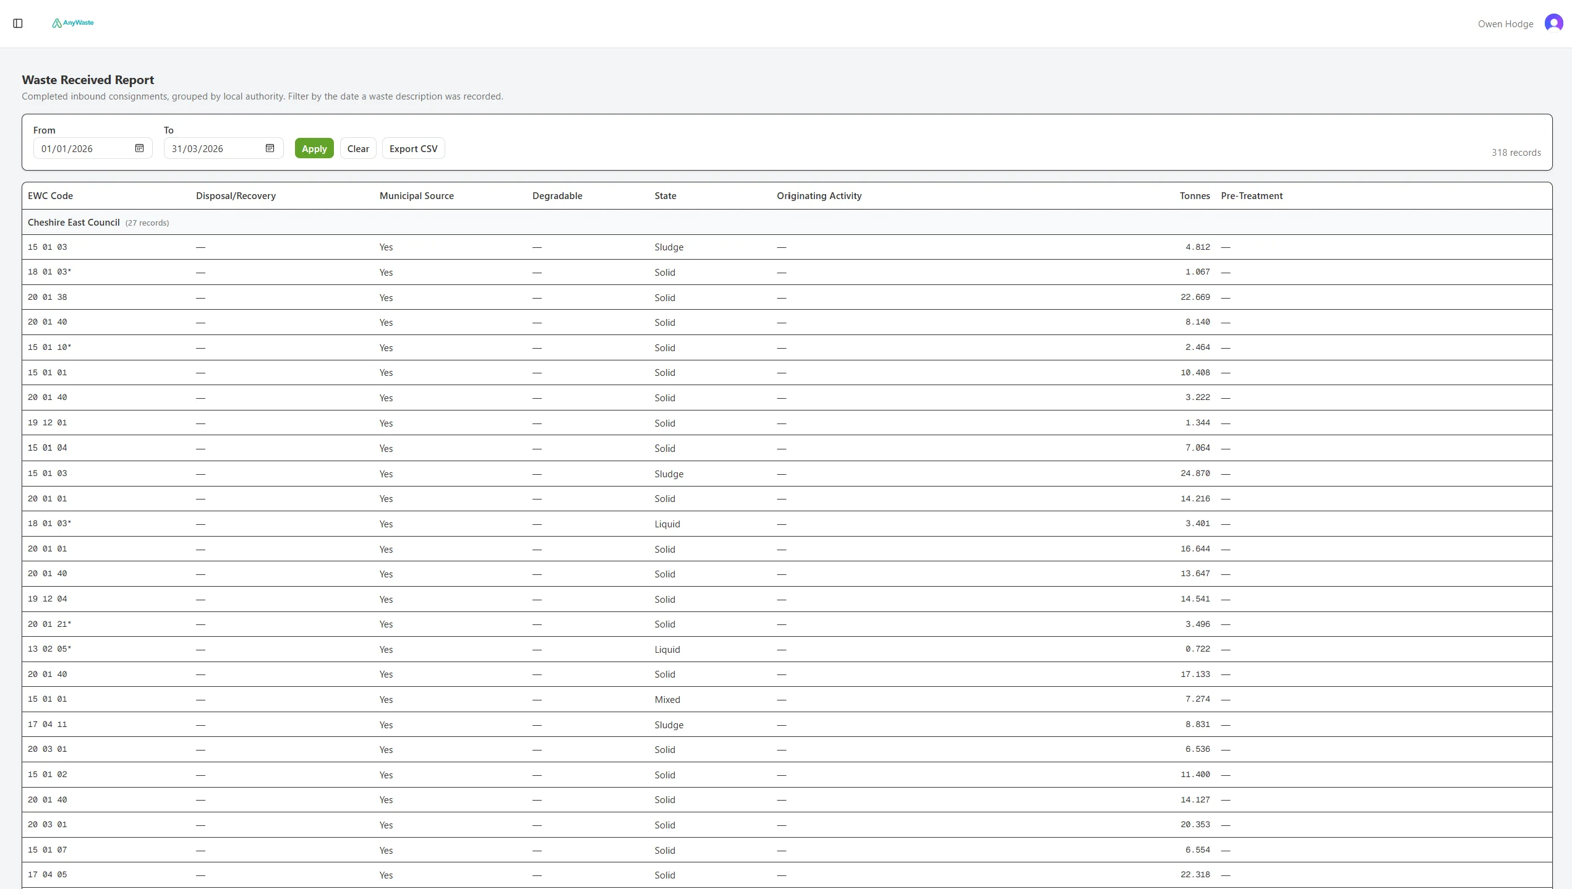Click tonnes value 16.644
The image size is (1572, 889).
(x=1195, y=549)
